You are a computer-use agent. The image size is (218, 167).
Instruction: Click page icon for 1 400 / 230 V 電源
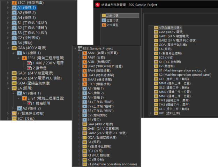click(x=29, y=63)
